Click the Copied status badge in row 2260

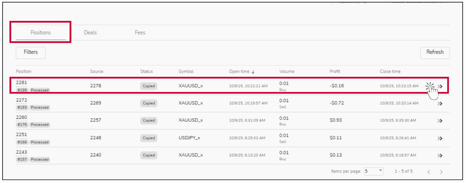coord(148,121)
